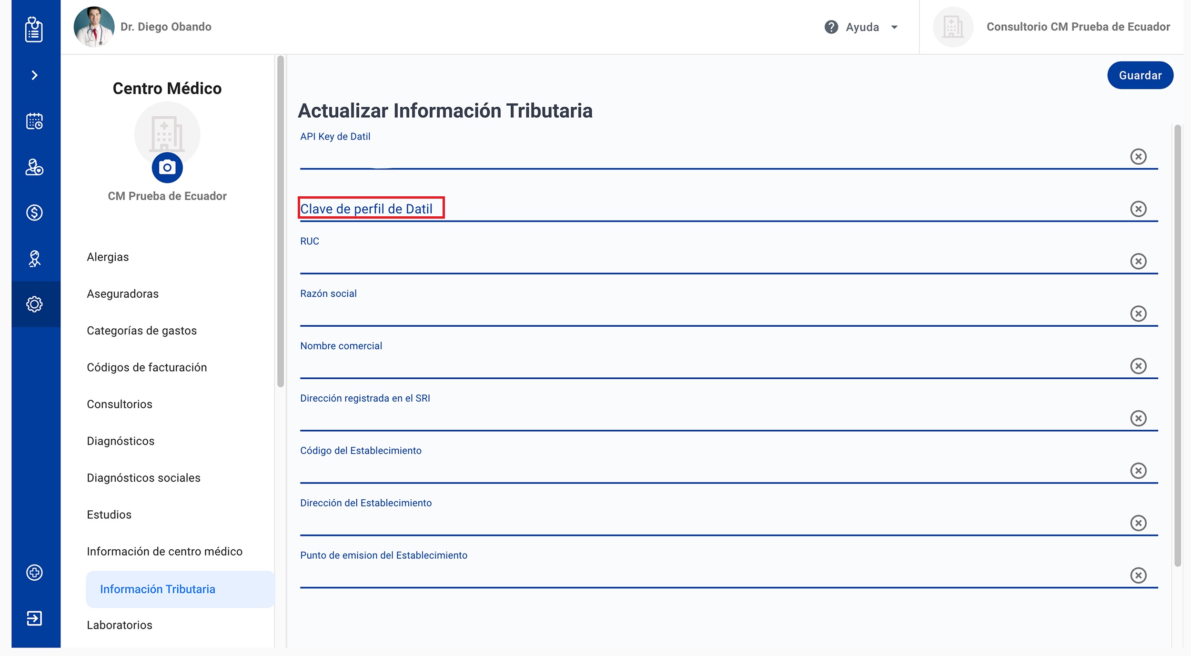Open the clipboard records icon in sidebar
Screen dimensions: 1191x656
pyautogui.click(x=34, y=30)
